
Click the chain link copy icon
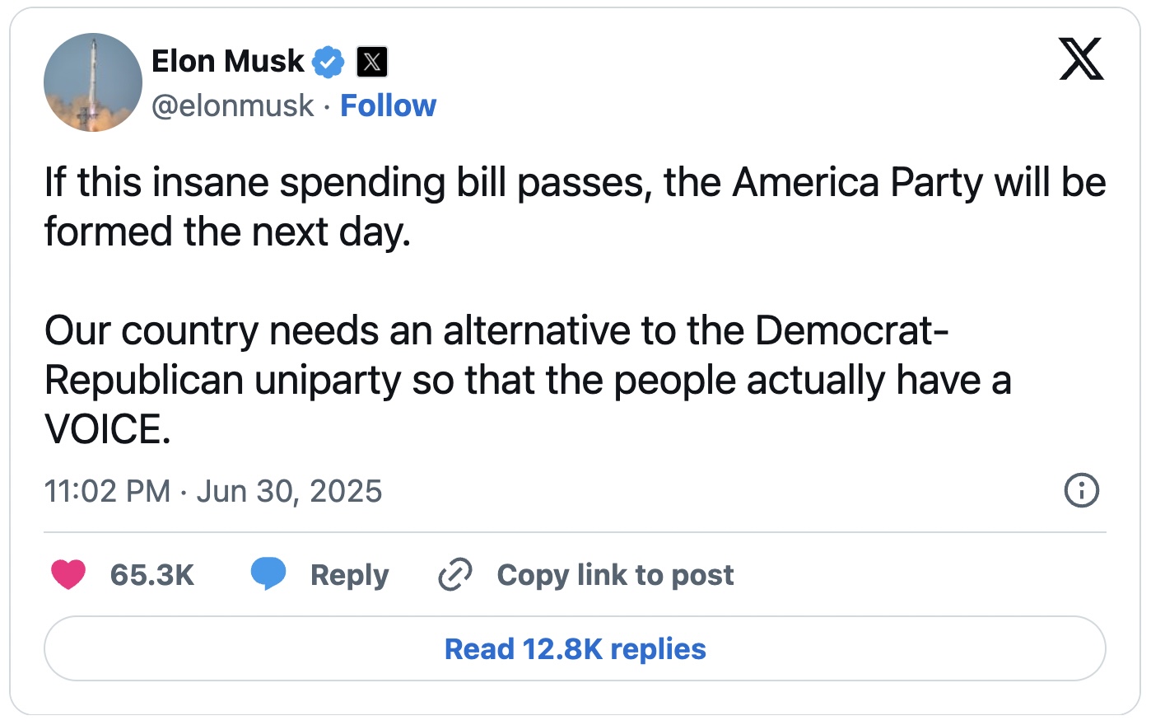pyautogui.click(x=454, y=574)
